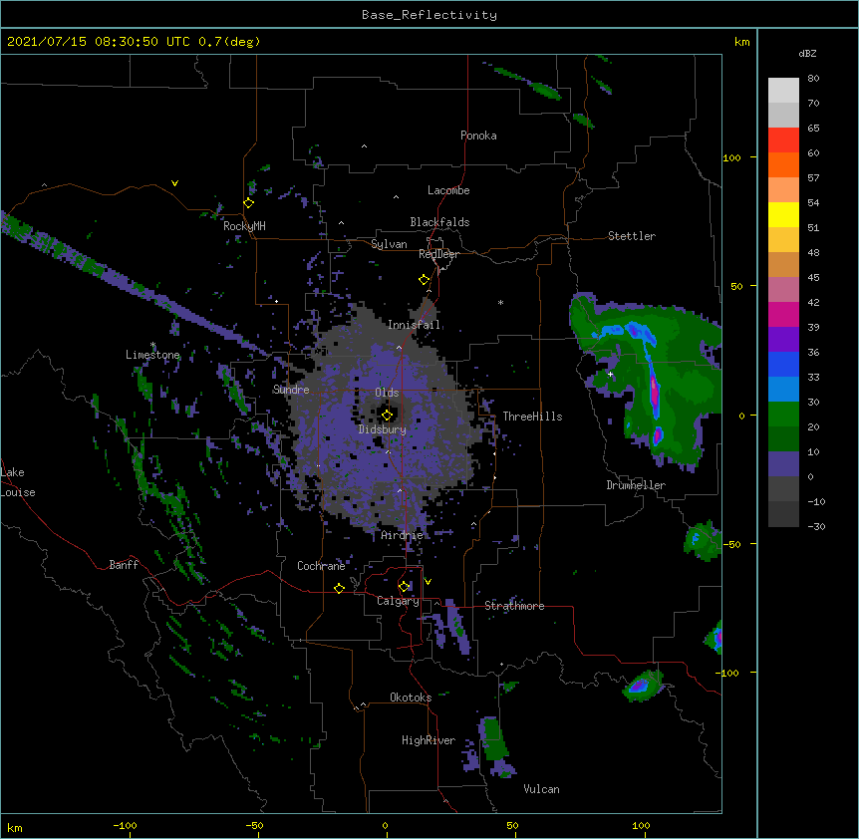Select the Okotoks label

coord(411,698)
